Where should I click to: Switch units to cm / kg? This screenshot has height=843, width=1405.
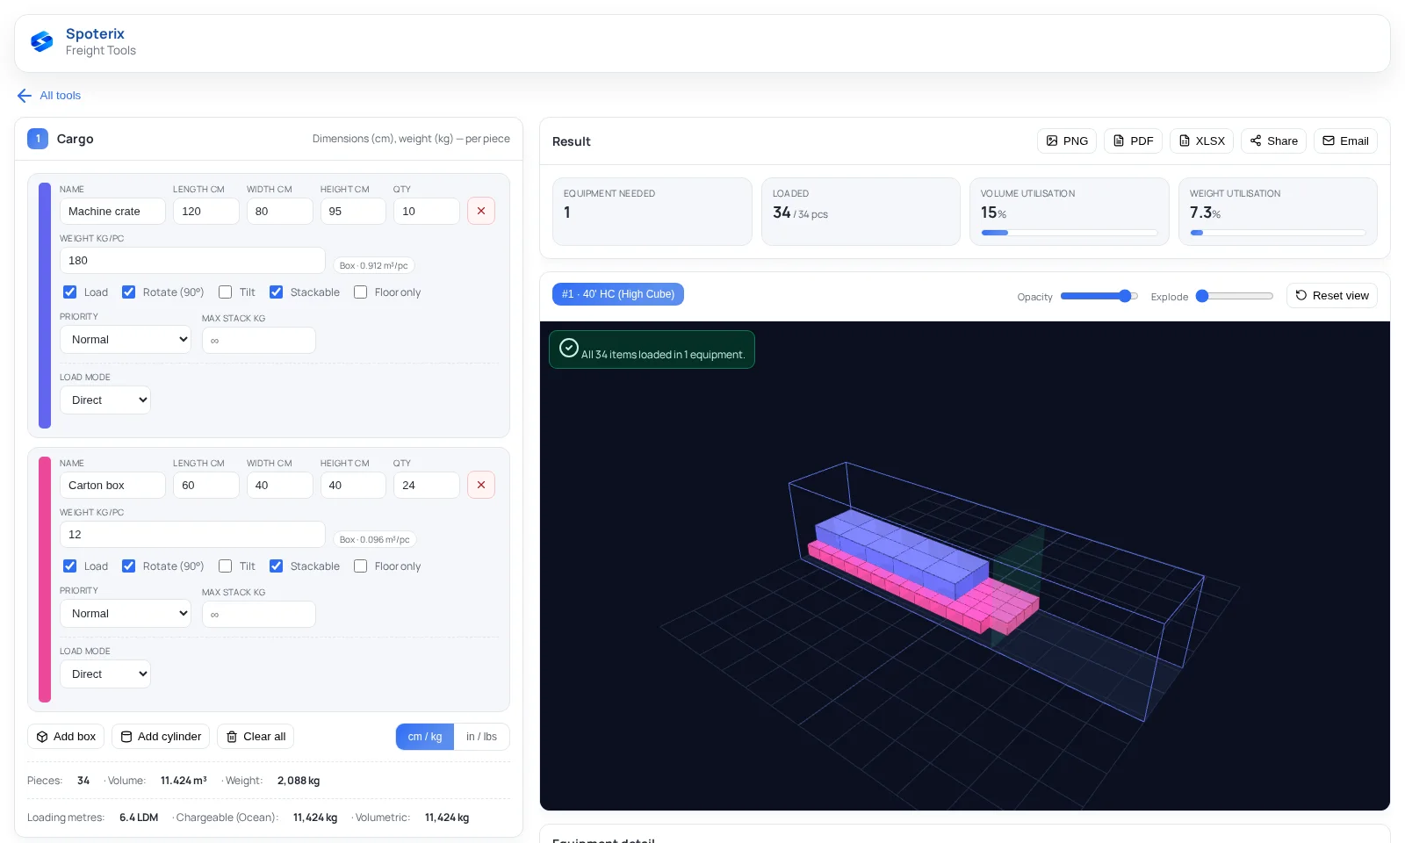(x=425, y=736)
